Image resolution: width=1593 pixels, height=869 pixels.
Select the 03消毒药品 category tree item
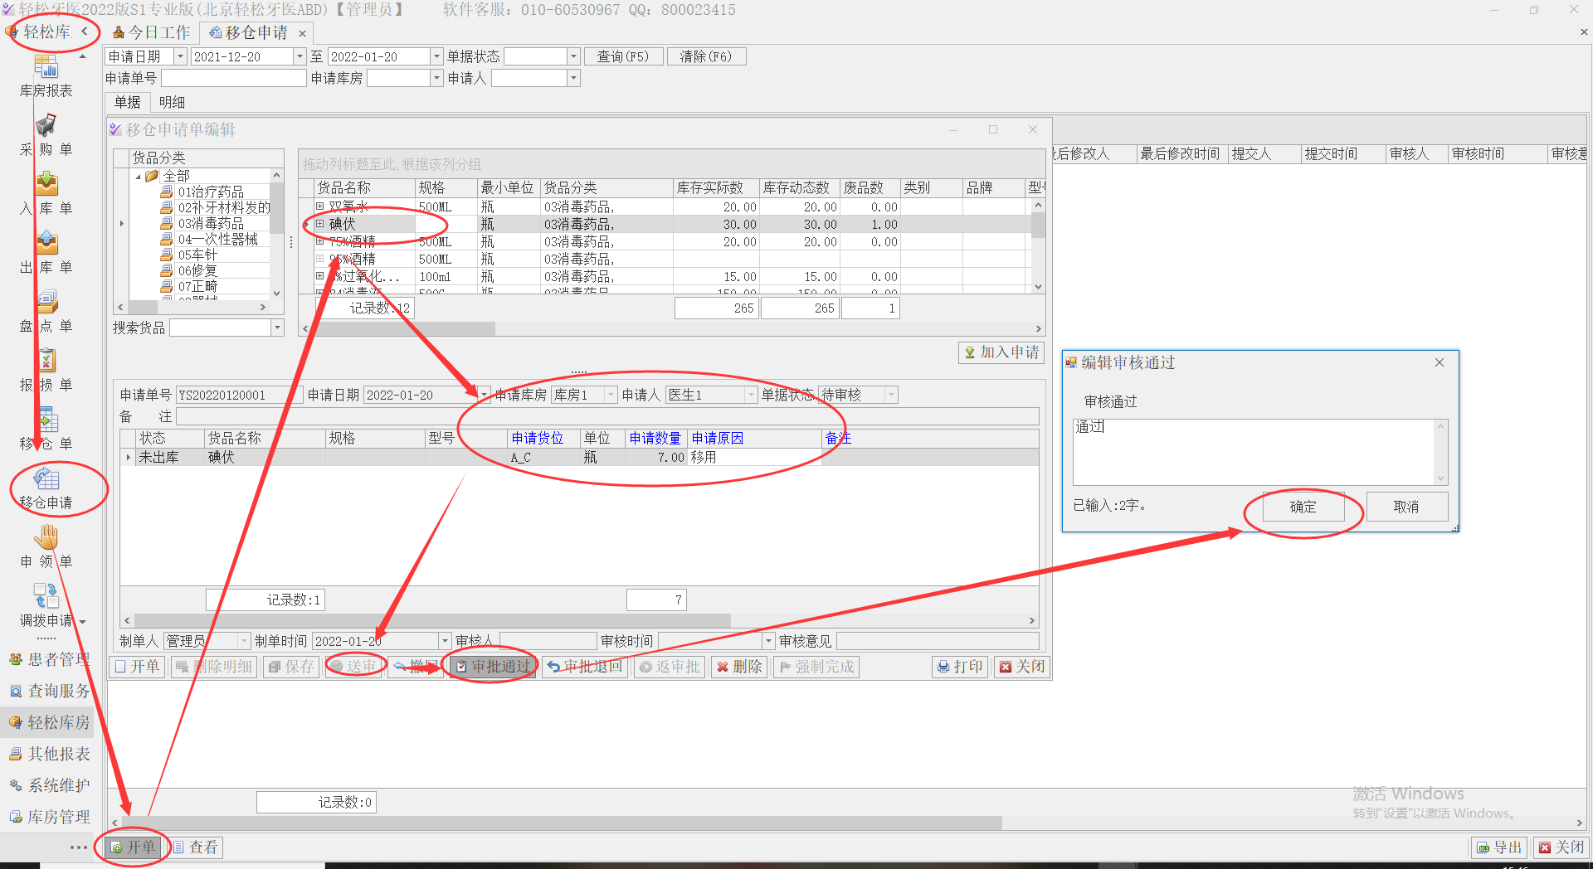tap(211, 224)
